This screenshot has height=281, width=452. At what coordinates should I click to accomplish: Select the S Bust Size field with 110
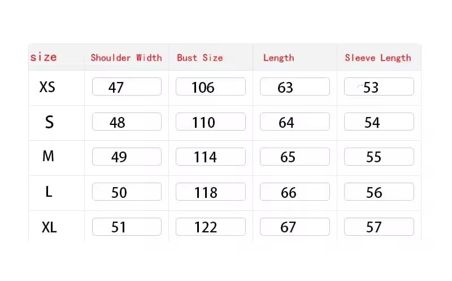point(210,122)
